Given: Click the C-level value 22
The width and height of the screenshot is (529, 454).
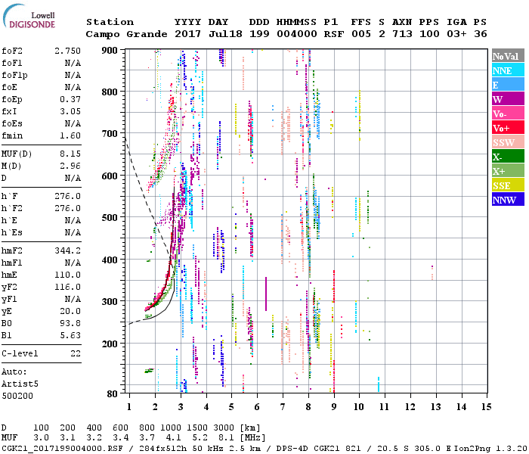Looking at the screenshot, I should point(76,354).
